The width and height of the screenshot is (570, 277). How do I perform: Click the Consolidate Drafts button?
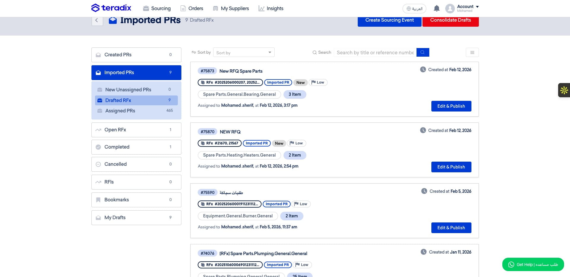[x=451, y=21]
